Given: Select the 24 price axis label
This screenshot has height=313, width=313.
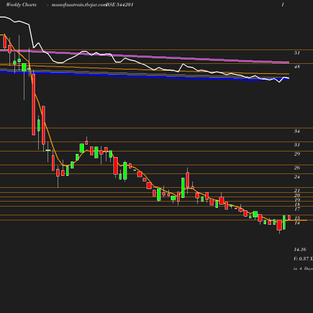Looking at the screenshot, I should [297, 177].
